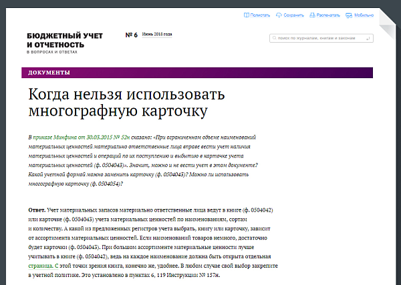Click the enter arrow icon in search box
401x285 pixels.
[x=368, y=38]
